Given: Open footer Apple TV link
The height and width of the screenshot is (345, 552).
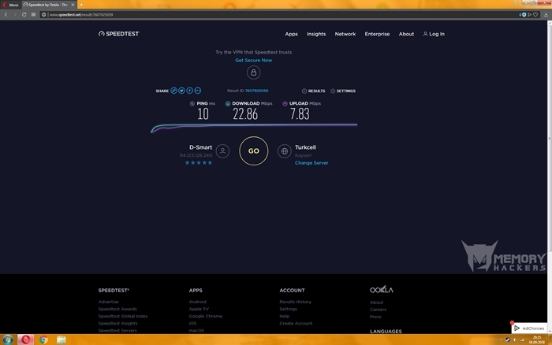Looking at the screenshot, I should coord(199,309).
